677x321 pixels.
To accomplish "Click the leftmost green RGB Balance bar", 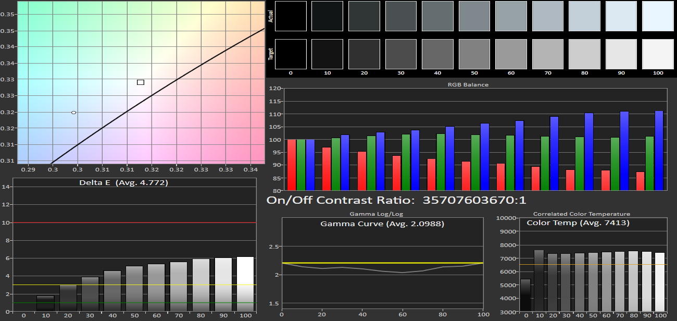I will (x=301, y=165).
